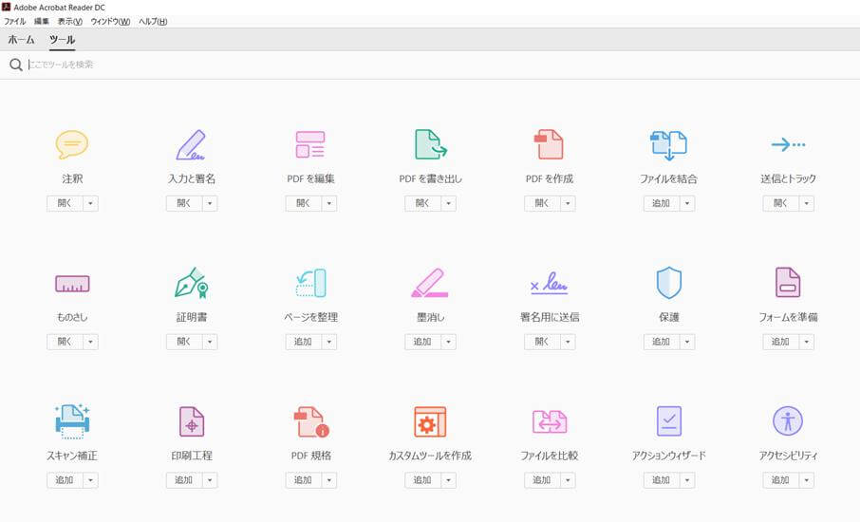Viewport: 860px width, 522px height.
Task: Open the 表示(V) menu
Action: point(70,22)
